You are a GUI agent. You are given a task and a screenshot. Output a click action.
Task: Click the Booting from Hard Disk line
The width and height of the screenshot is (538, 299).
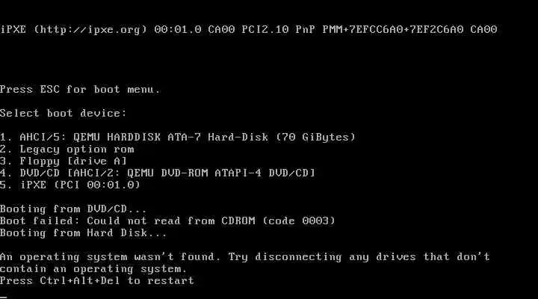click(84, 233)
